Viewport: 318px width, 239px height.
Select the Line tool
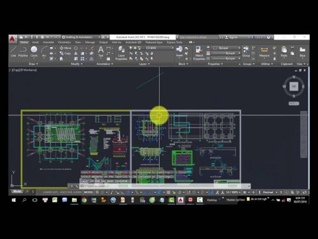pos(13,52)
